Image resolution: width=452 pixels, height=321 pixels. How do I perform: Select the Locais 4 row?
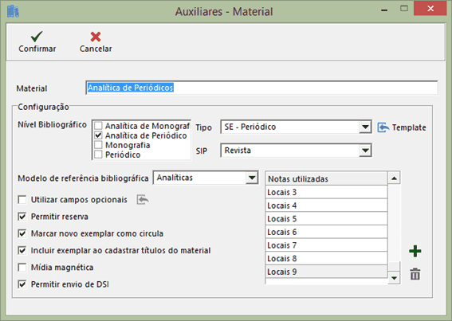coord(326,206)
